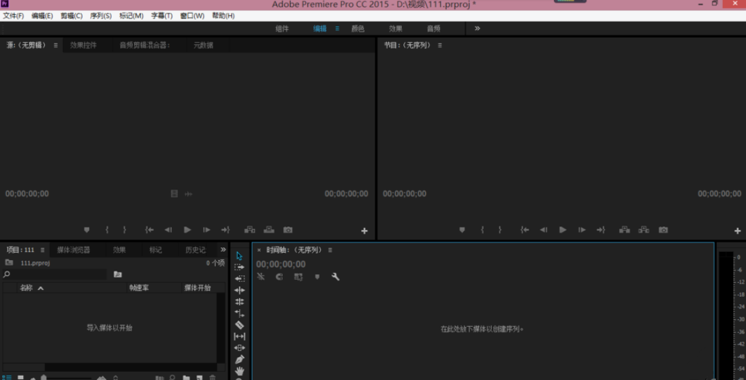Toggle snap in the timeline panel
Image resolution: width=746 pixels, height=380 pixels.
tap(279, 277)
